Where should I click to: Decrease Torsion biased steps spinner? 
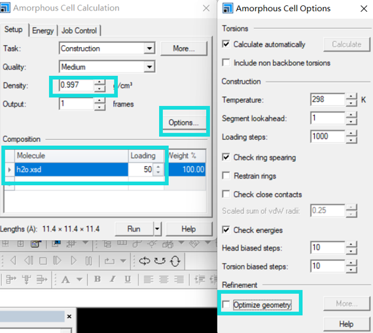[351, 270]
